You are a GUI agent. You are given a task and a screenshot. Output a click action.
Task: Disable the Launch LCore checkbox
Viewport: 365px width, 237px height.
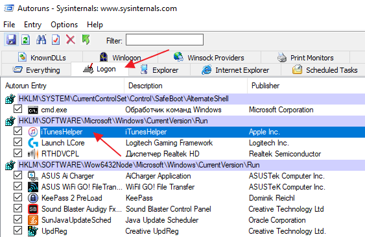tap(18, 142)
